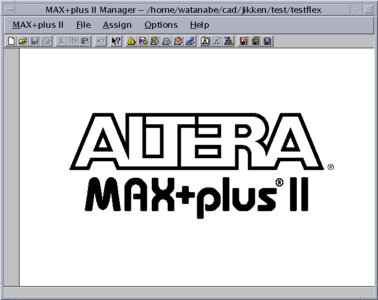
Task: Click the title bar minimize dot button
Action: 357,10
